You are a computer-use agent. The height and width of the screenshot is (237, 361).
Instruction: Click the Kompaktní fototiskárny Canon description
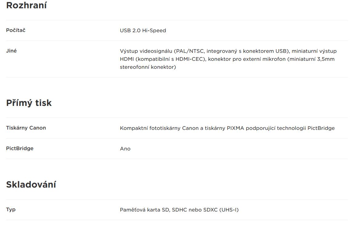227,128
